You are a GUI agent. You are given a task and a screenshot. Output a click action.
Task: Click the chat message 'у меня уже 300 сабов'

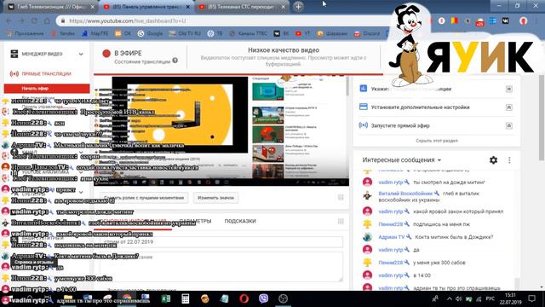(439, 263)
